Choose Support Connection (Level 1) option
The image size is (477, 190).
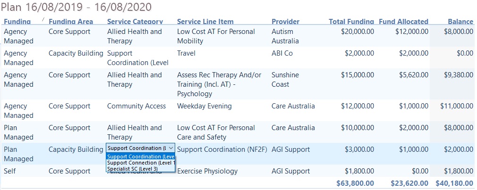(141, 163)
